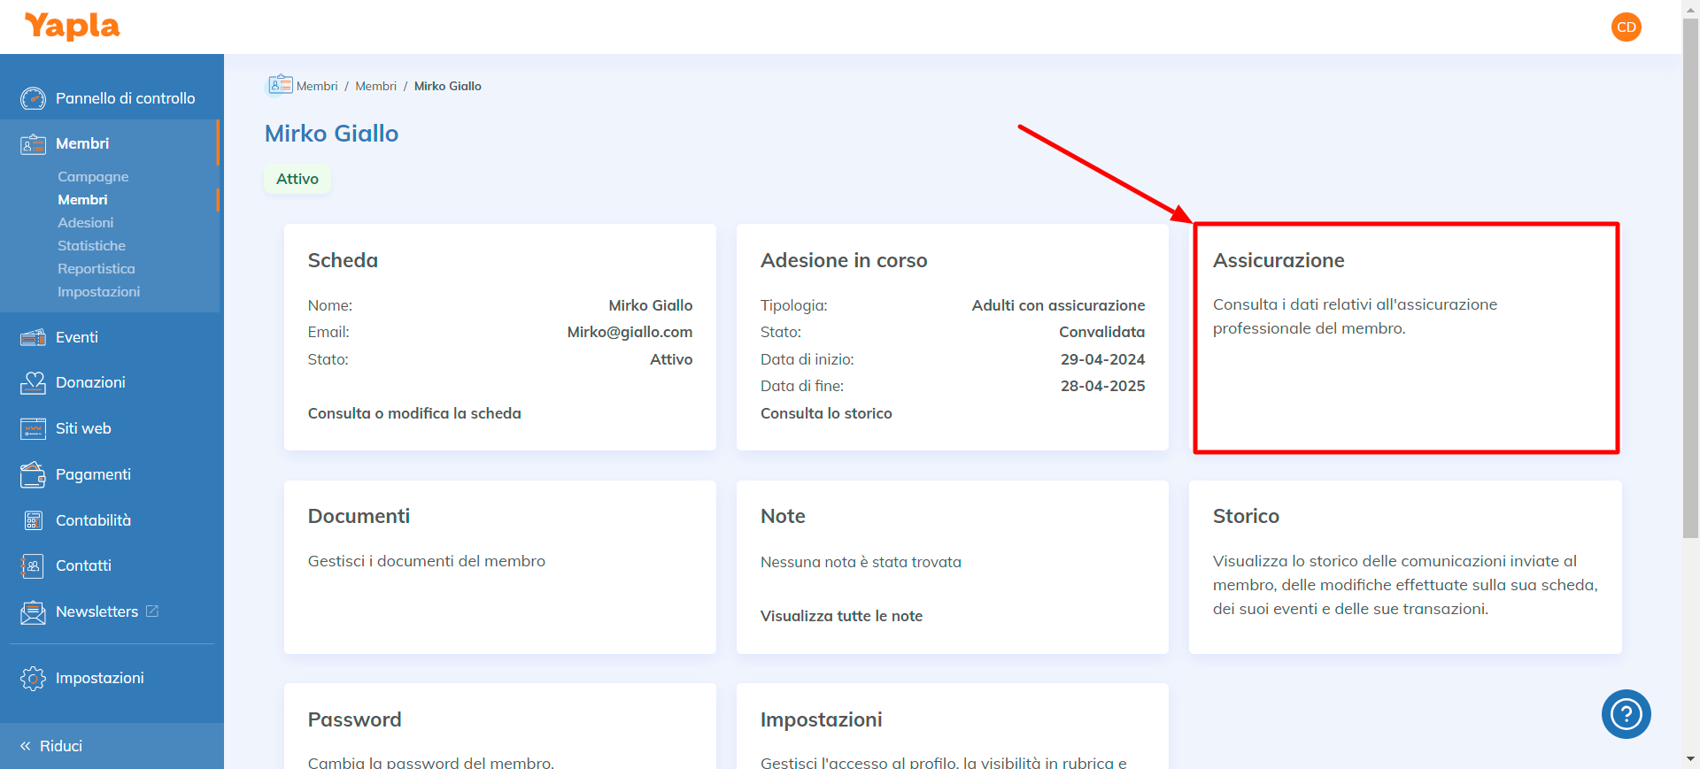This screenshot has height=769, width=1700.
Task: Collapse the sidebar with Riduci
Action: coord(52,746)
